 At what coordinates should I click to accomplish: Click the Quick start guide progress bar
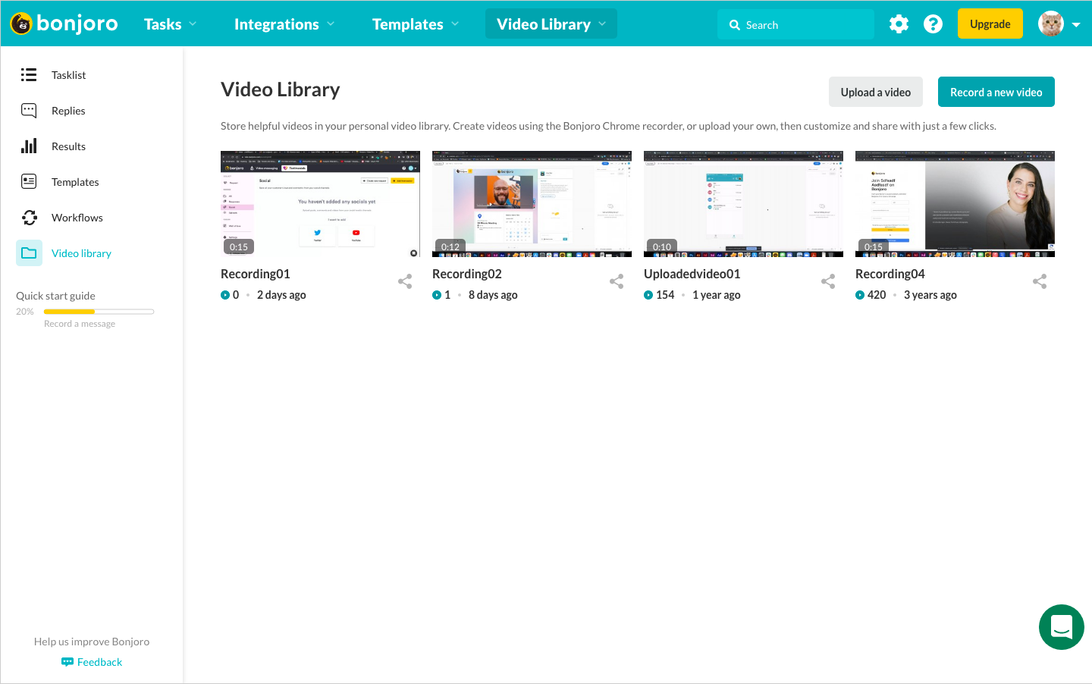[99, 312]
